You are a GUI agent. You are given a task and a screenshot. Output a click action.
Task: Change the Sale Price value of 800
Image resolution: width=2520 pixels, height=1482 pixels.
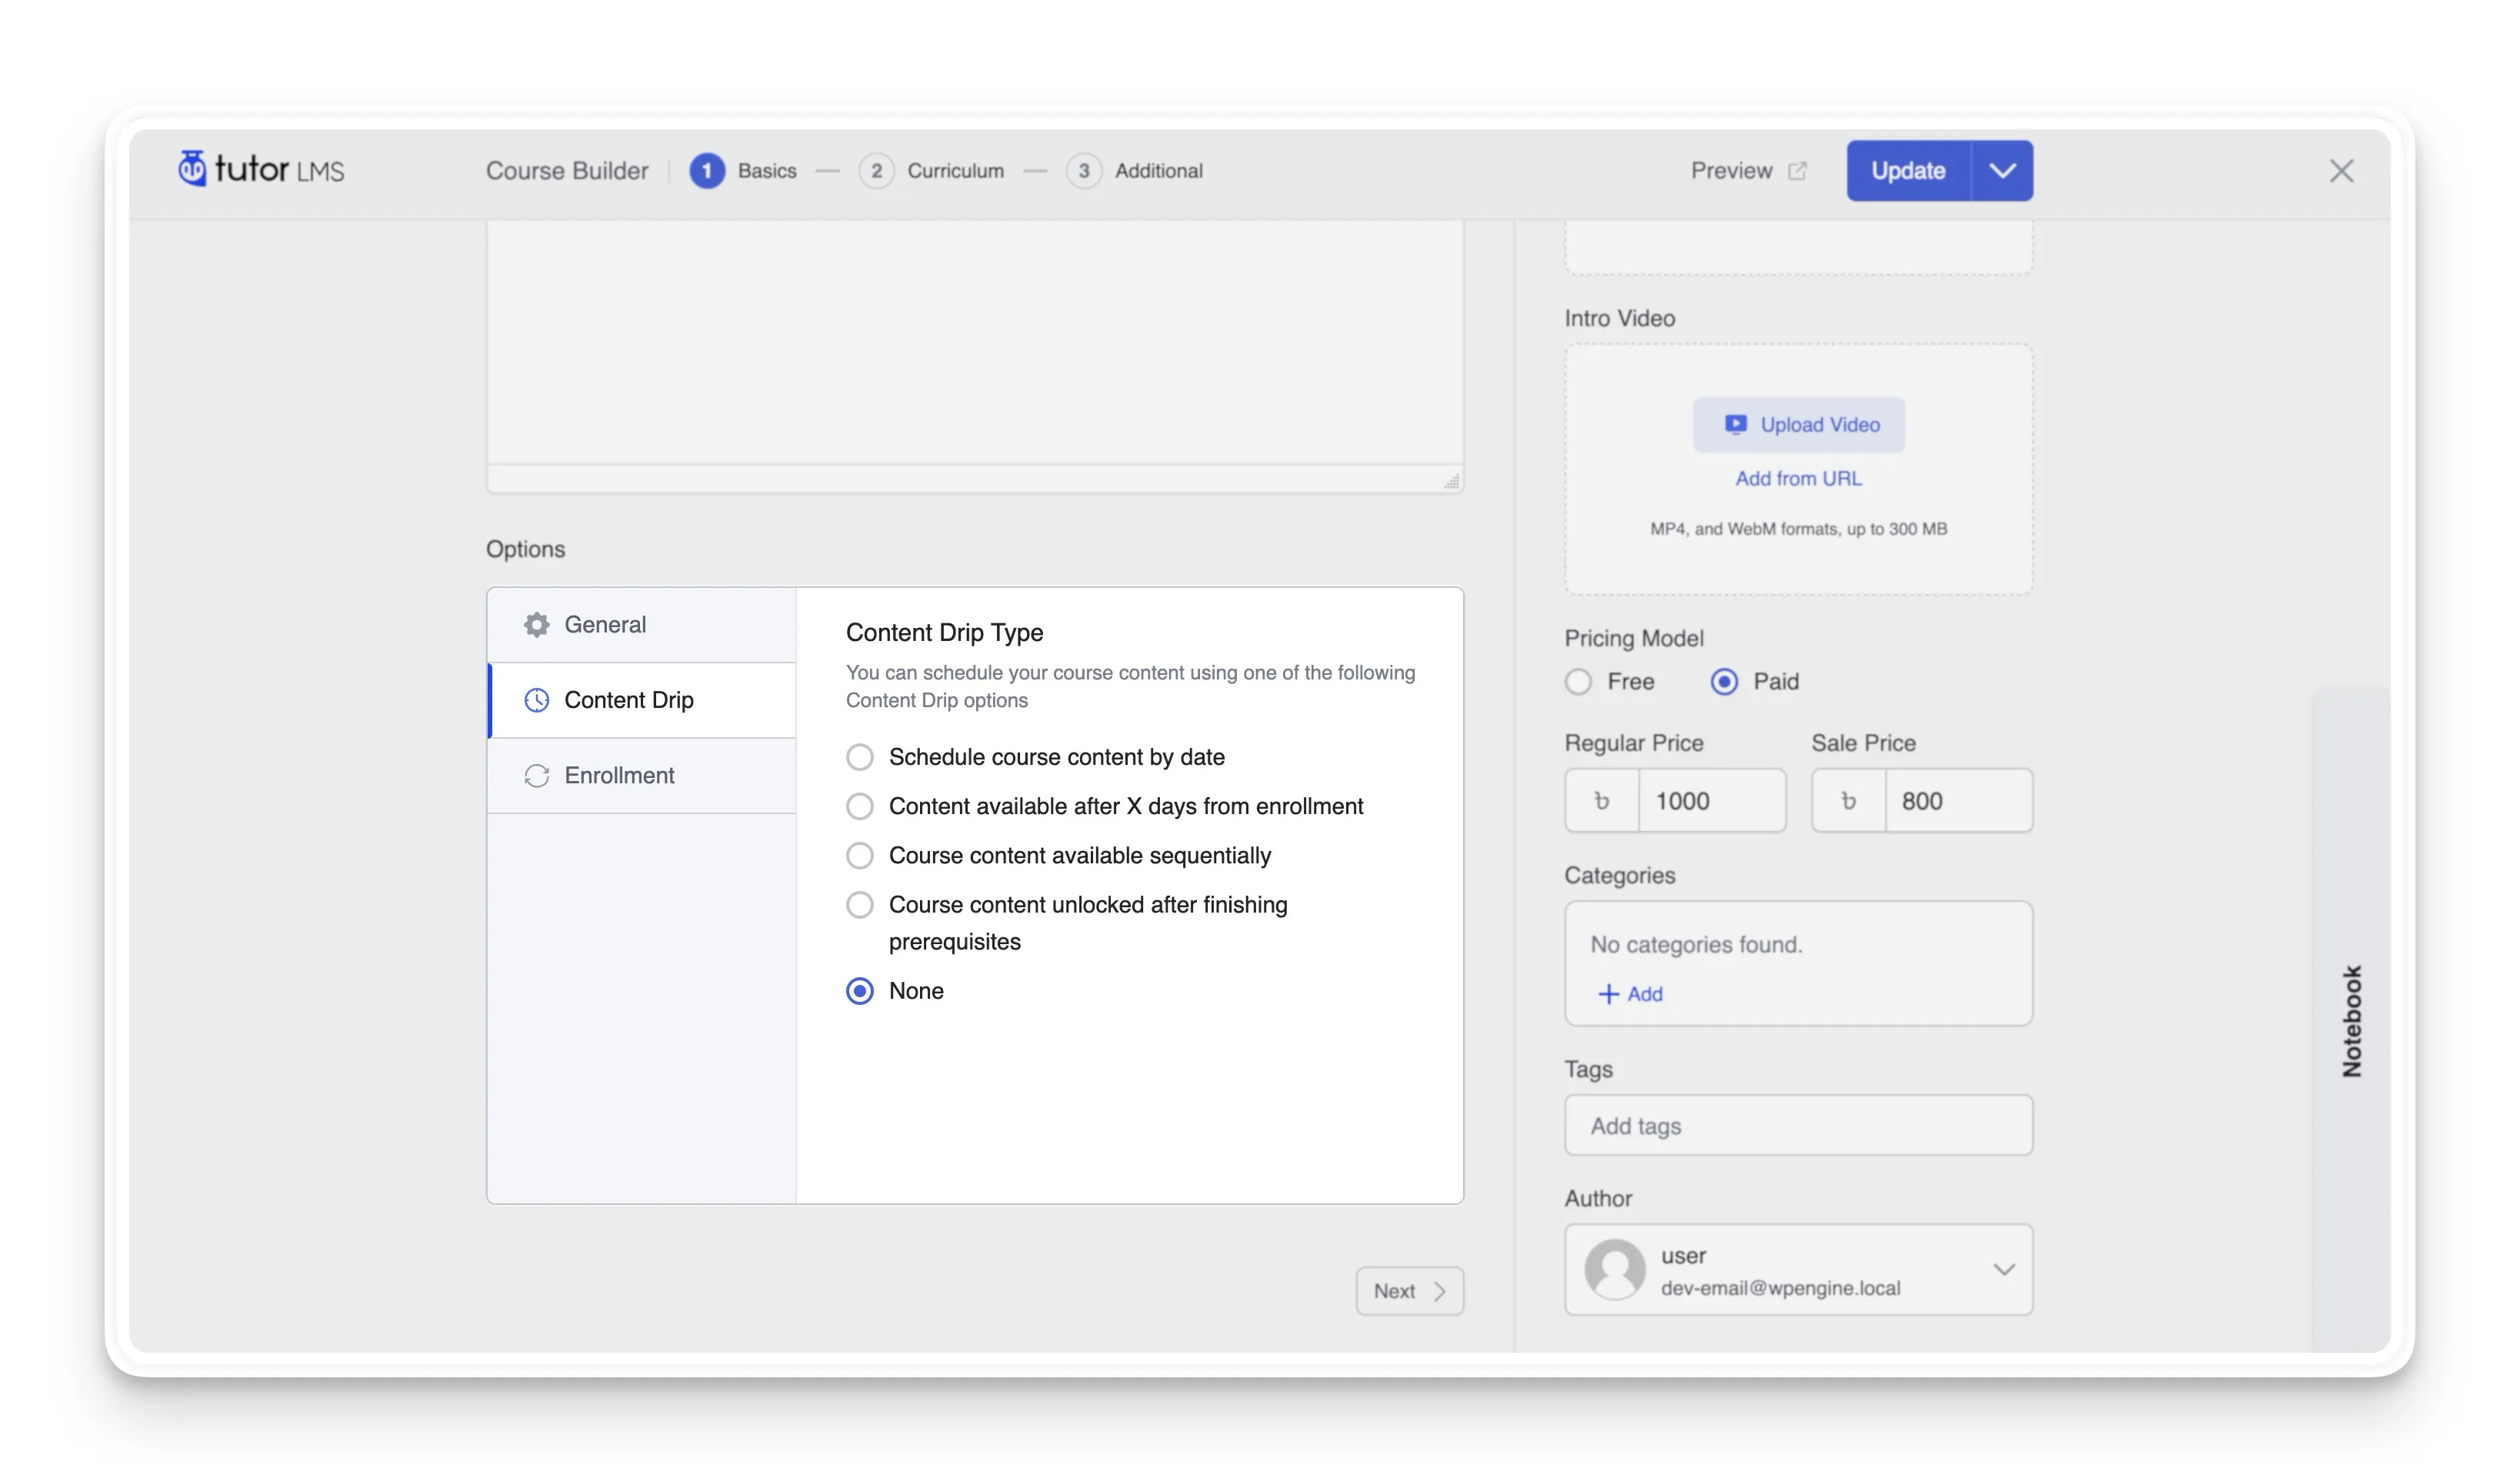coord(1955,800)
